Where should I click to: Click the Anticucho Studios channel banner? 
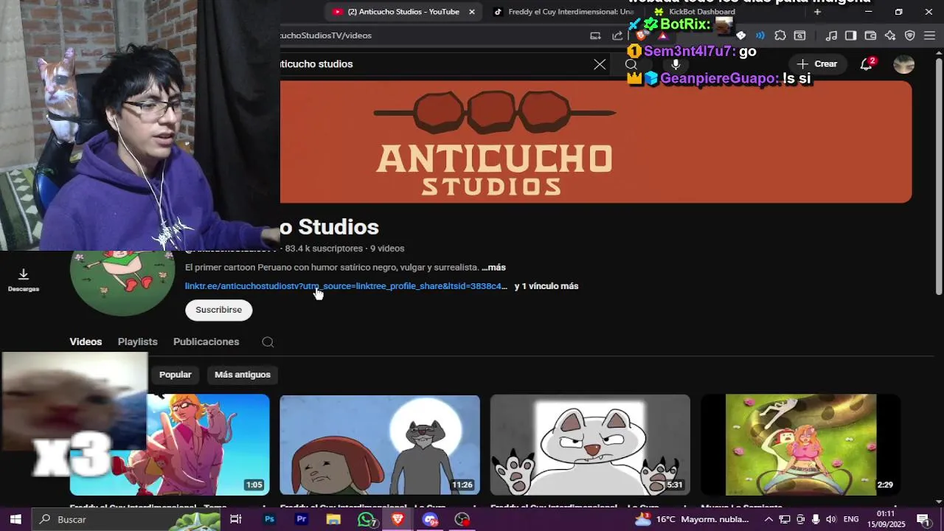(x=596, y=142)
